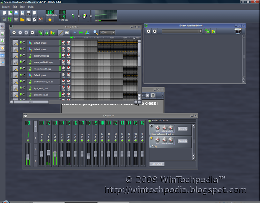260x203 pixels.
Task: Add automation track in Beat+Bassline Editor
Action: 214,31
